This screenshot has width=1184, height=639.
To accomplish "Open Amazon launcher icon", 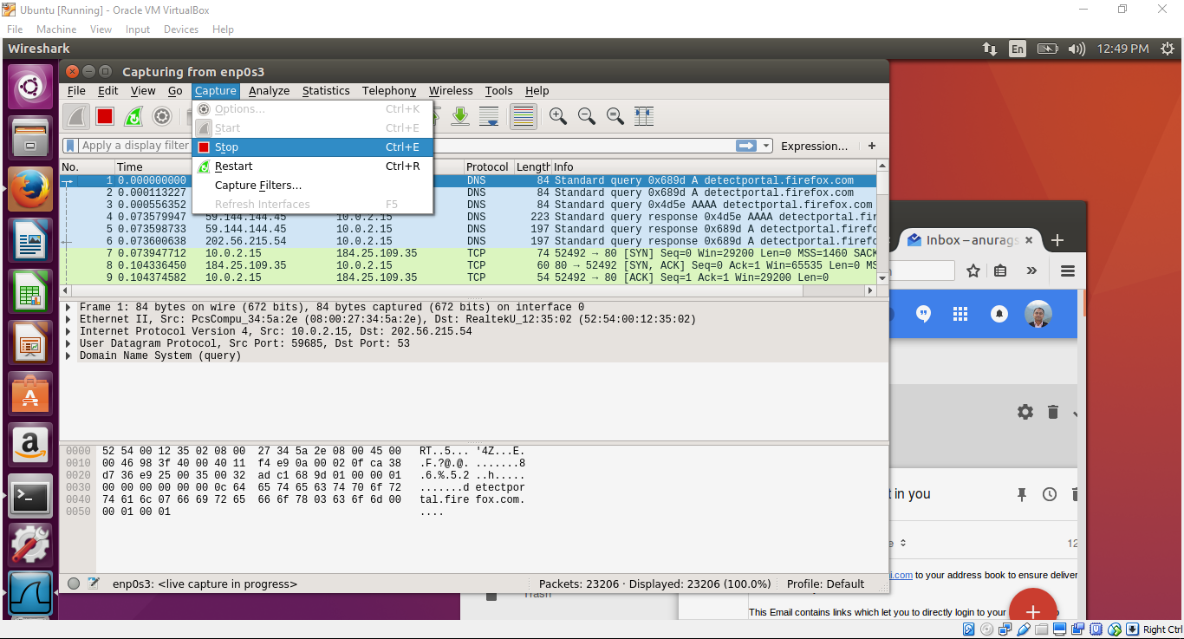I will pyautogui.click(x=30, y=445).
